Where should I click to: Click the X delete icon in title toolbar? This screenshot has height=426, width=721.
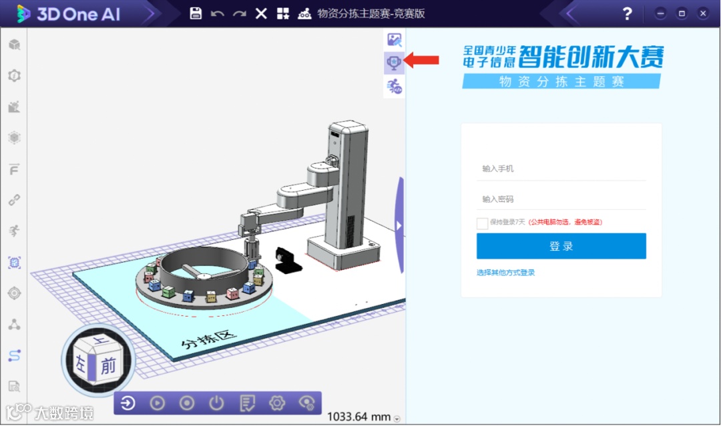[x=261, y=13]
